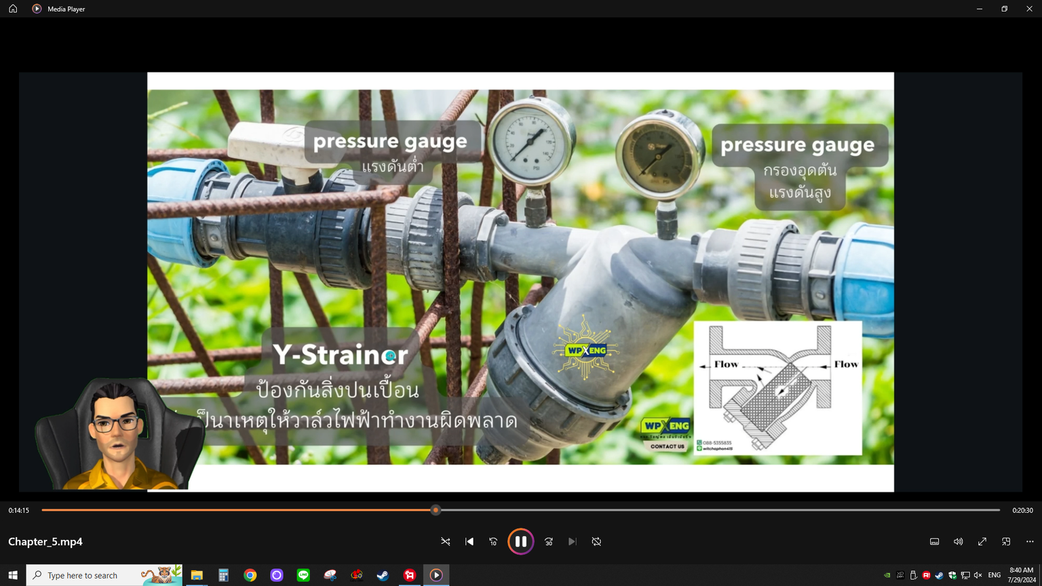This screenshot has height=586, width=1042.
Task: Switch to mini player view
Action: coord(1006,541)
